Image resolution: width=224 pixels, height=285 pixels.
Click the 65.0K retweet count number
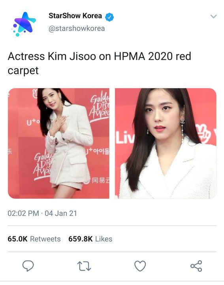pos(17,239)
